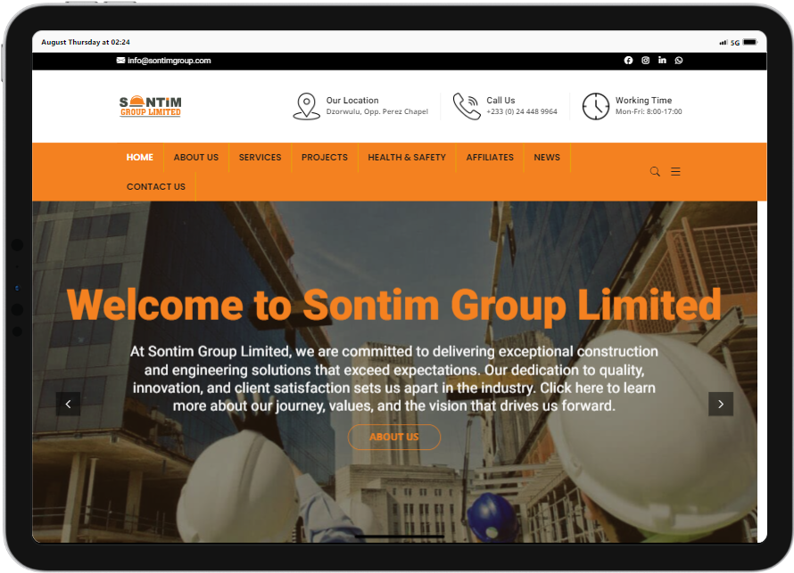The height and width of the screenshot is (573, 794).
Task: Open the SERVICES menu item
Action: click(x=260, y=157)
